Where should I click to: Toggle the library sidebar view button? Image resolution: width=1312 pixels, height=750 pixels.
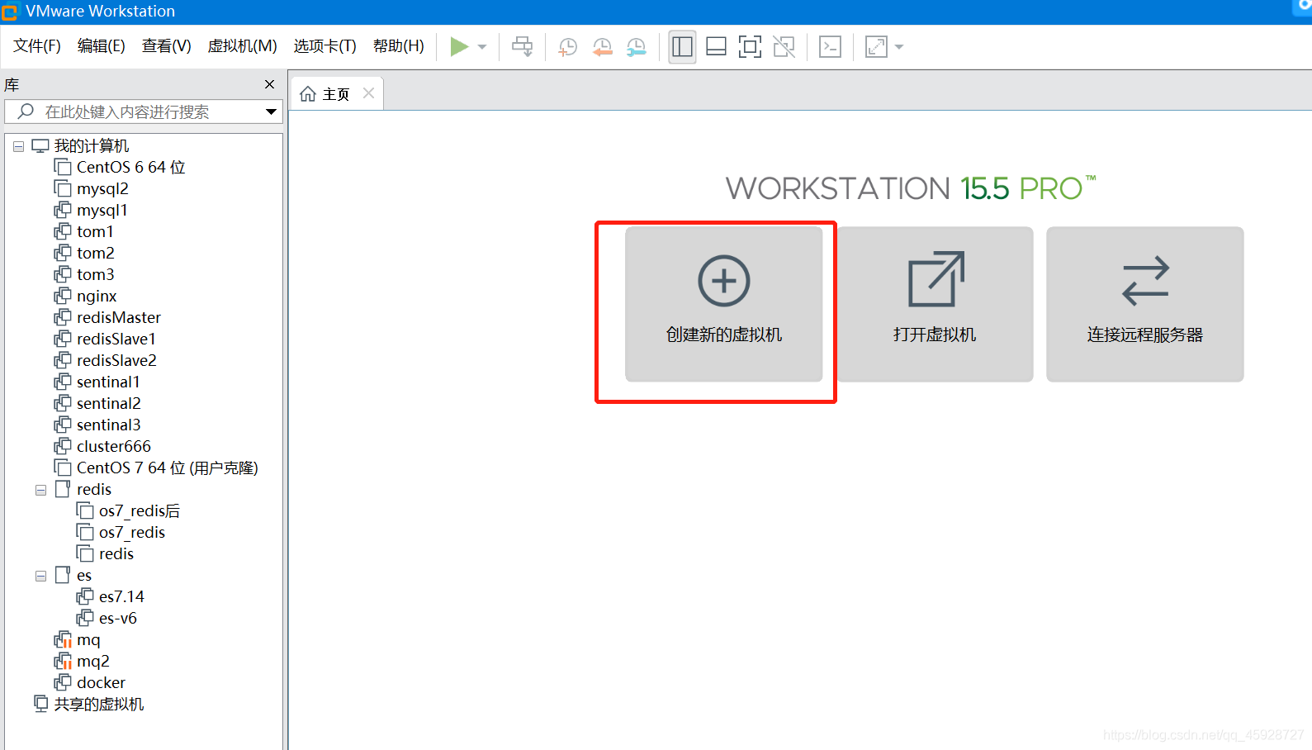click(x=682, y=47)
